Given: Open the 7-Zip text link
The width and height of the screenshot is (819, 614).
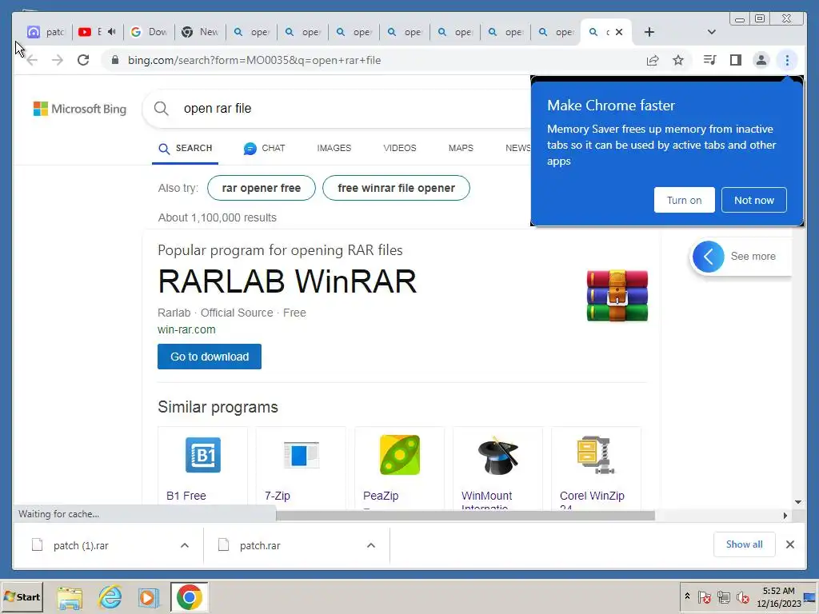Looking at the screenshot, I should [278, 496].
